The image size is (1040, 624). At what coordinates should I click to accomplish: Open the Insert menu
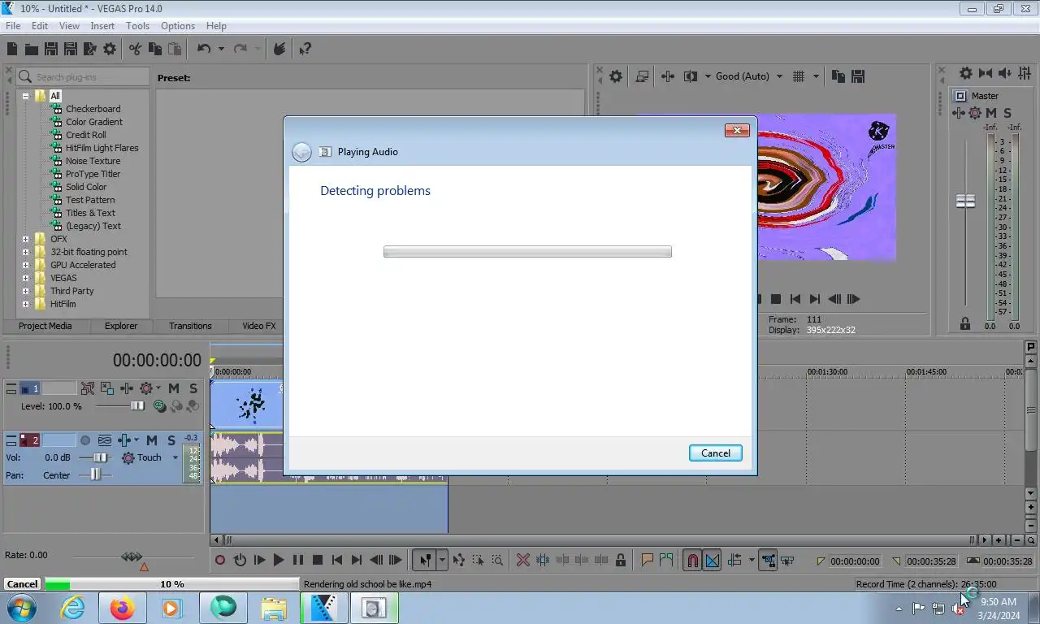102,26
